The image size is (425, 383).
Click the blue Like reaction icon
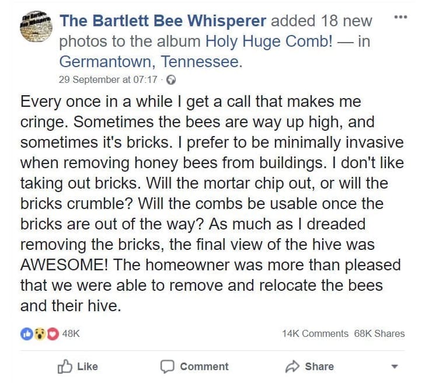tap(26, 333)
